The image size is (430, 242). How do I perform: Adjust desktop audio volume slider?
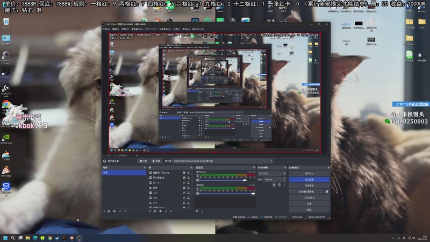(227, 194)
